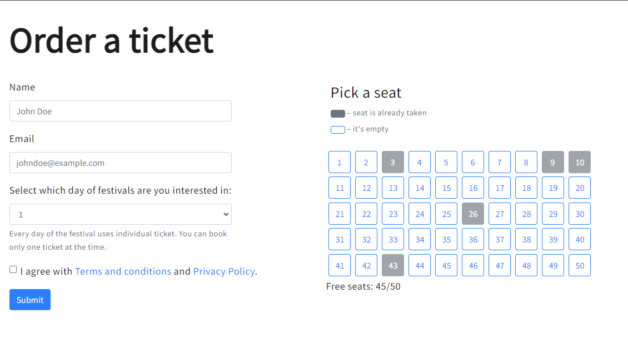Screen dimensions: 628x339
Task: Select seat number 38
Action: click(x=526, y=239)
